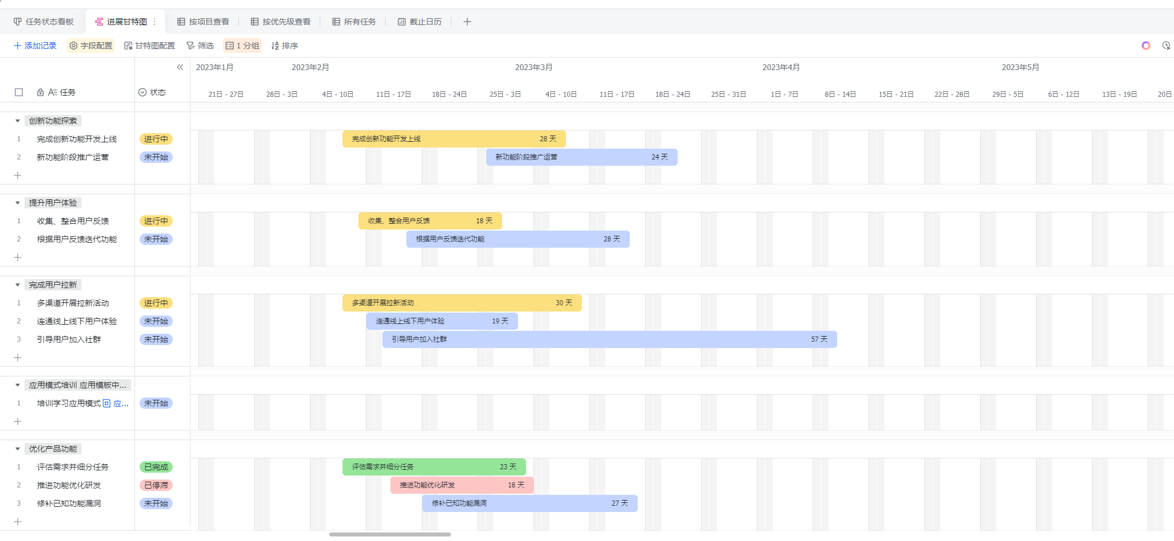Open 排序 sort options
The width and height of the screenshot is (1174, 541).
click(x=284, y=46)
